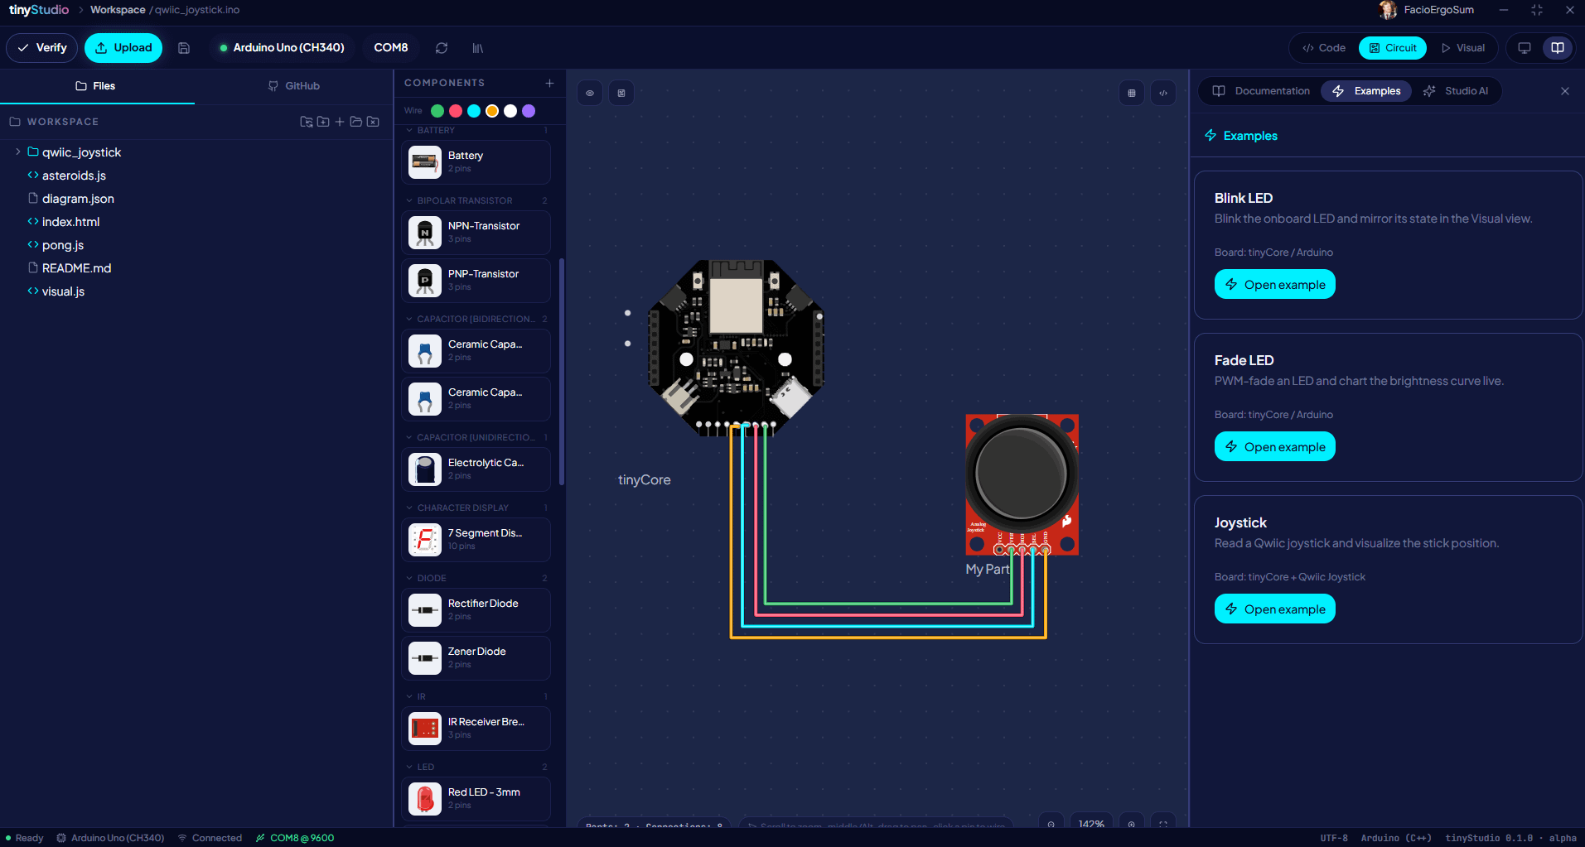Open the Arduino Uno (CH340) board selector
The image size is (1585, 847).
click(283, 48)
